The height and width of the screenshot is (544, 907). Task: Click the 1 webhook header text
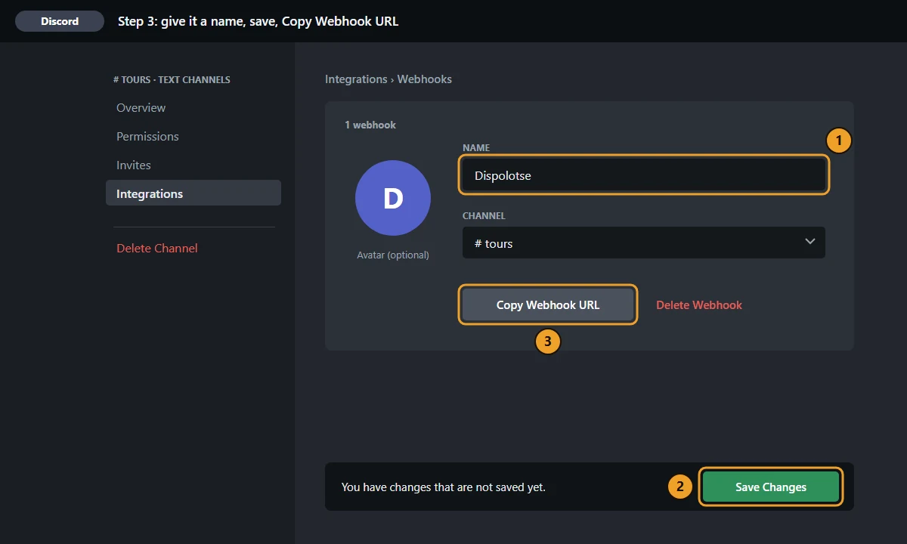(x=370, y=125)
